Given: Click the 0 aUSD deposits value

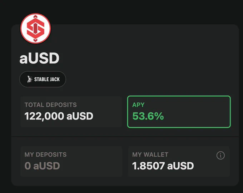Looking at the screenshot, I should tap(42, 166).
